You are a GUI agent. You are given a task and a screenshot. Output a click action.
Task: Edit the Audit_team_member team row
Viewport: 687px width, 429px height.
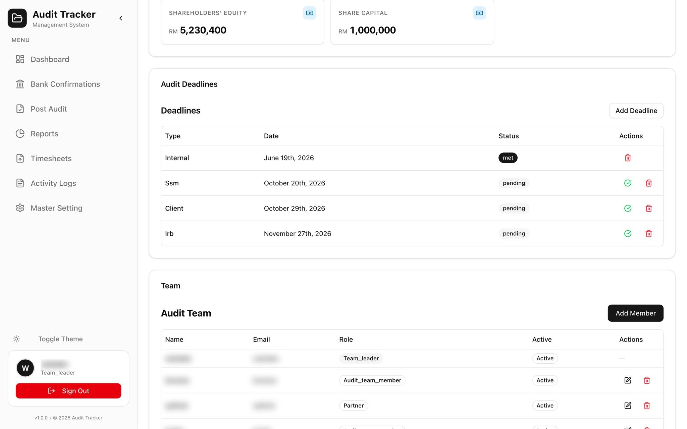pyautogui.click(x=628, y=380)
